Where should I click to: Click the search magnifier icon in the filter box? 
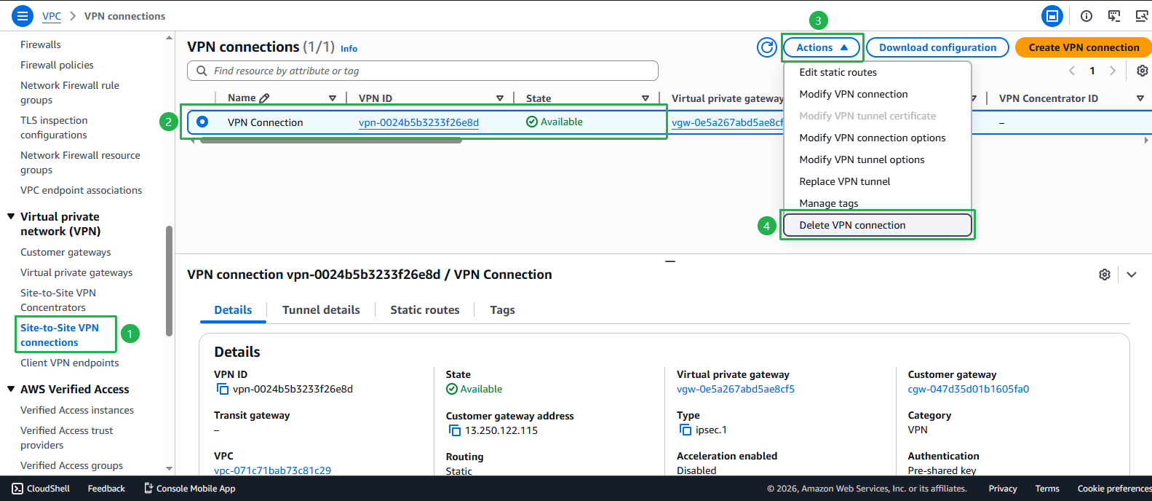202,71
